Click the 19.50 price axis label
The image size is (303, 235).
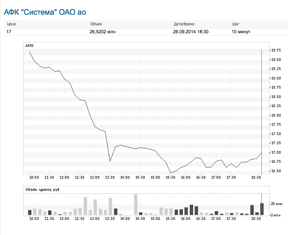[x=276, y=60]
